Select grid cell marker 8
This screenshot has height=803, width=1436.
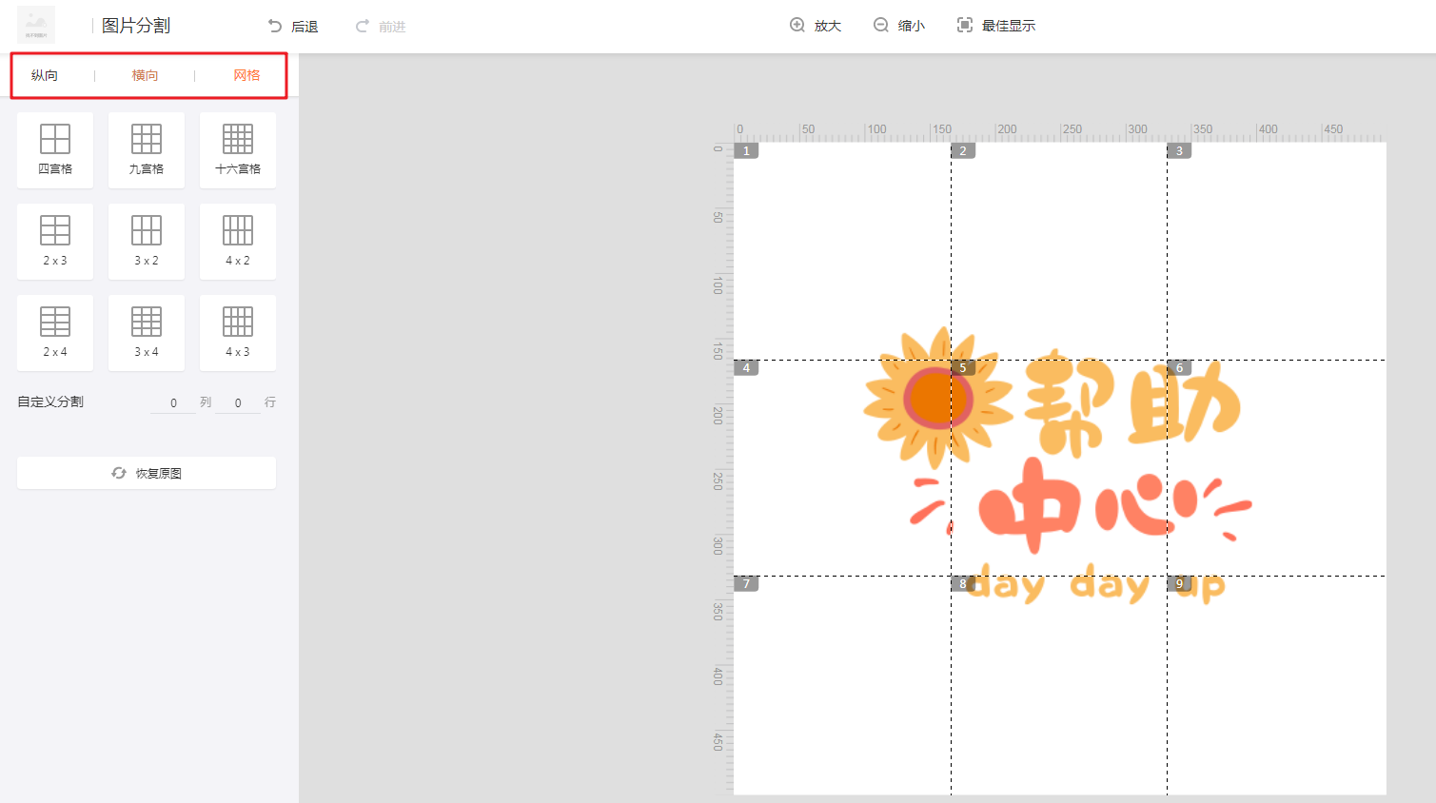click(x=963, y=583)
